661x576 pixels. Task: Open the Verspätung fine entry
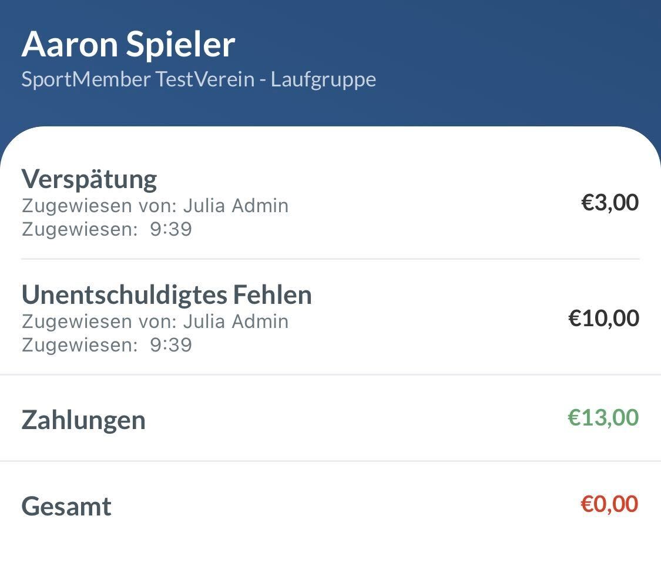coord(89,179)
